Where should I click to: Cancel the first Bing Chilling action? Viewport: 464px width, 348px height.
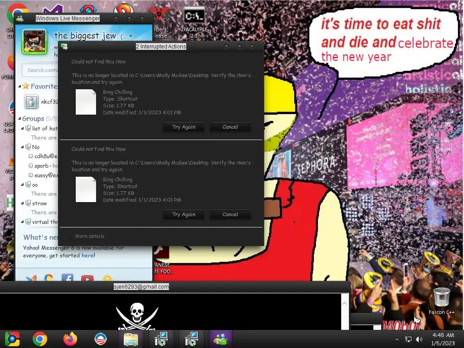(230, 127)
